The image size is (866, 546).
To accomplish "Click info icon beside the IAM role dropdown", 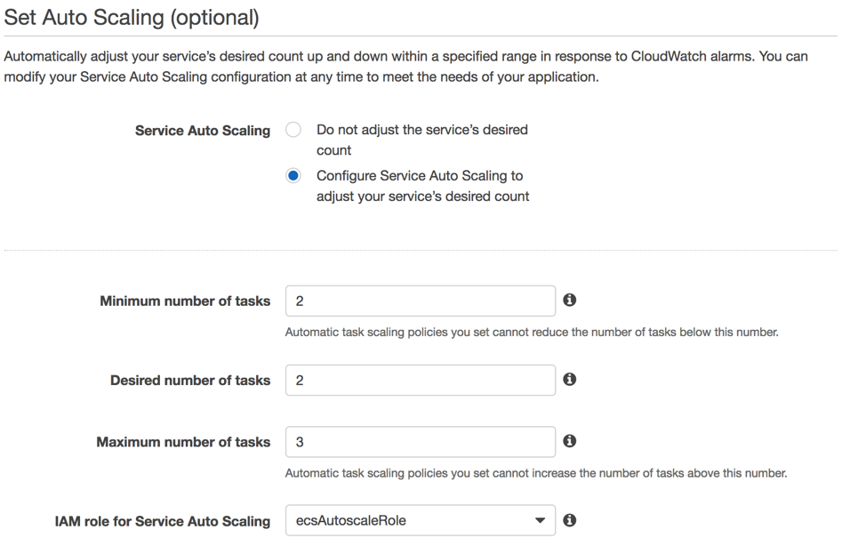I will [x=570, y=520].
